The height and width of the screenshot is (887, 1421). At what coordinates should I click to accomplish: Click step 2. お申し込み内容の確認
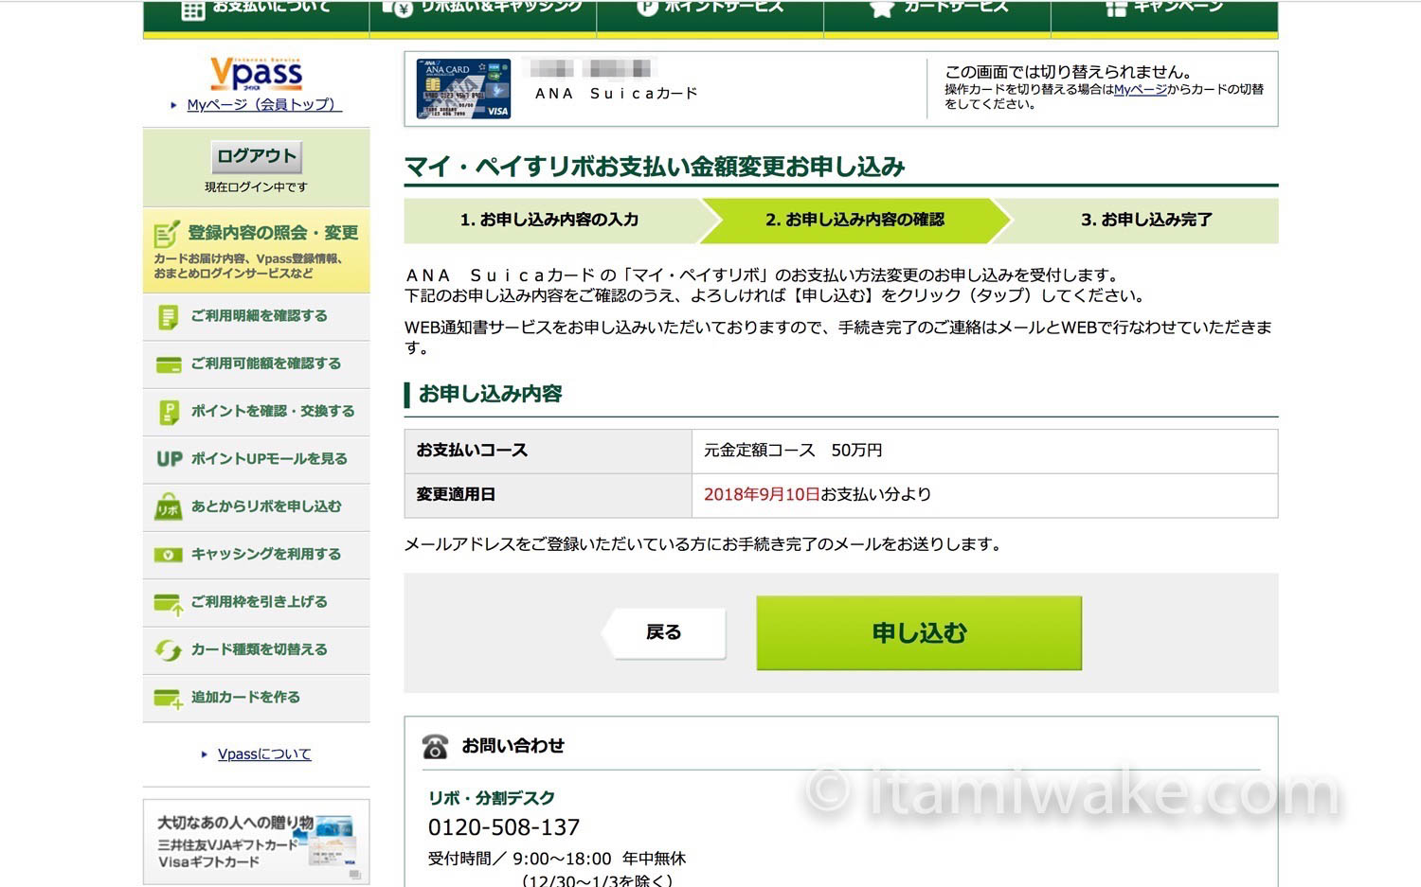coord(854,220)
